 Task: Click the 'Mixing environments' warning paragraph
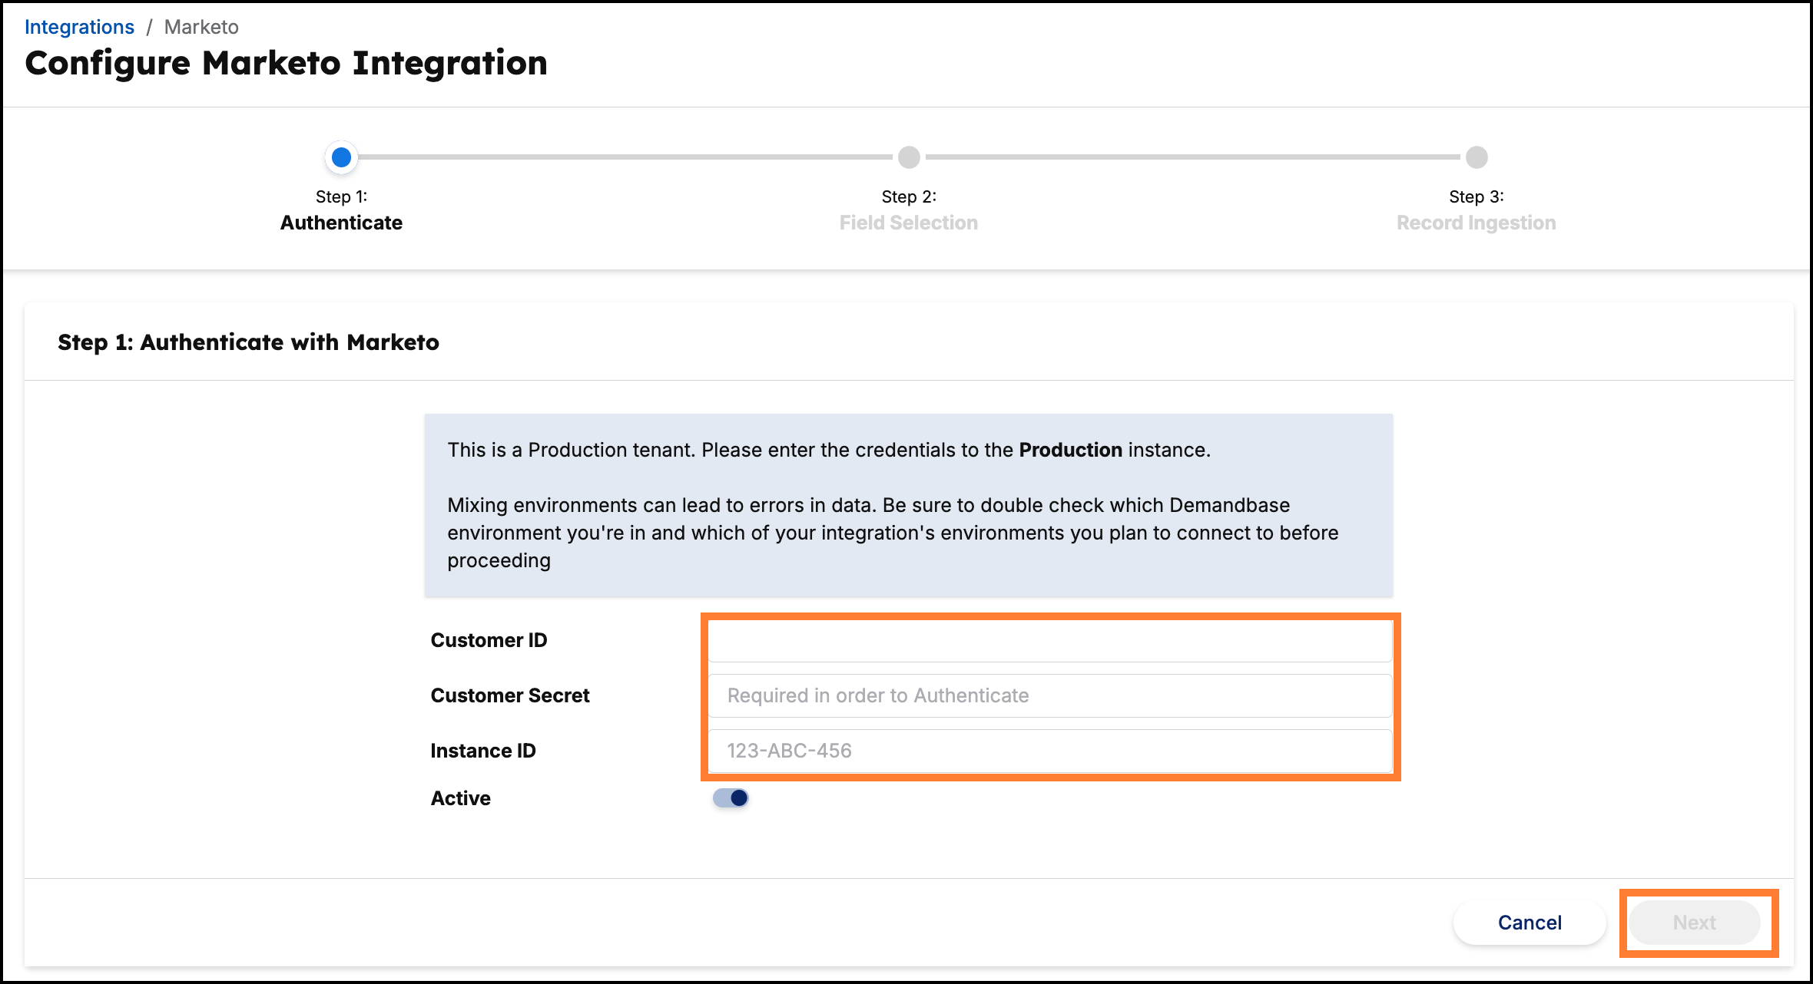point(893,533)
